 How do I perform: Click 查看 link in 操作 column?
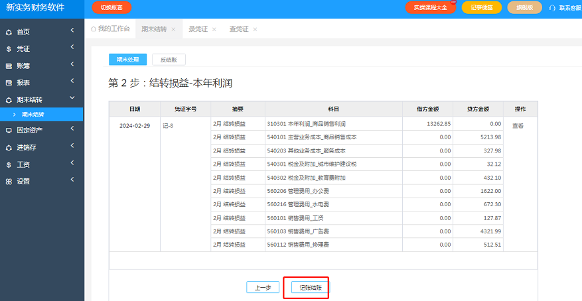click(518, 126)
